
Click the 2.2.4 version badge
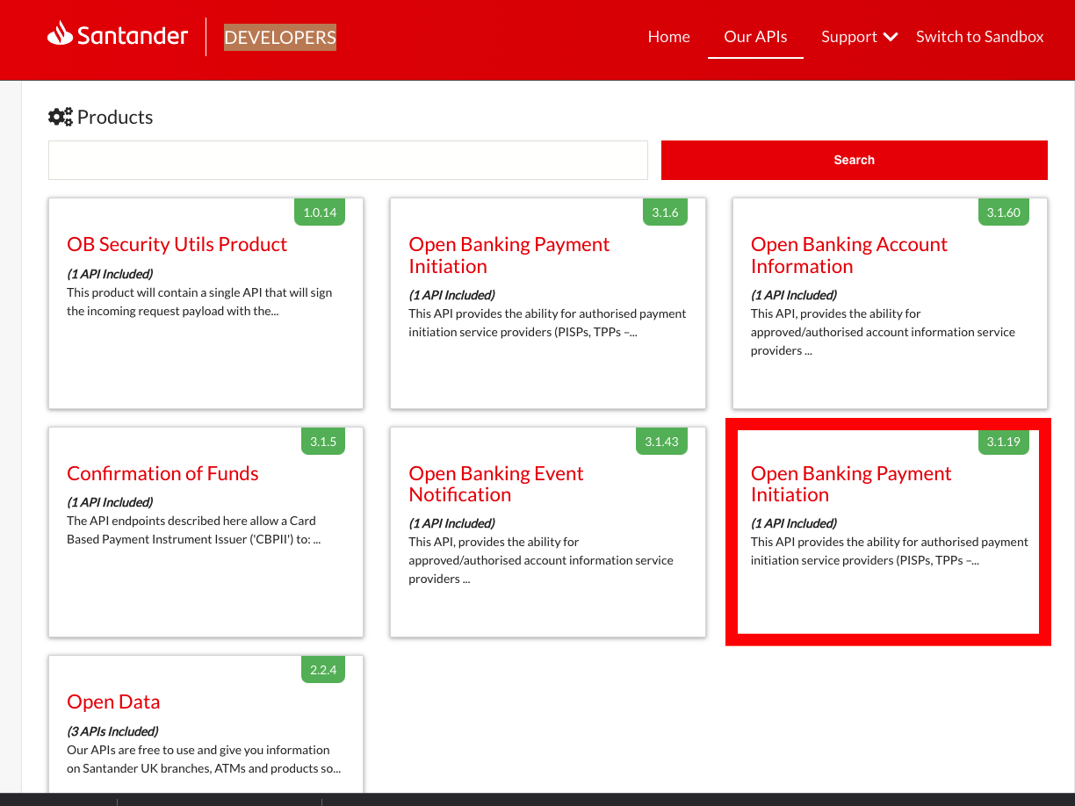(323, 670)
